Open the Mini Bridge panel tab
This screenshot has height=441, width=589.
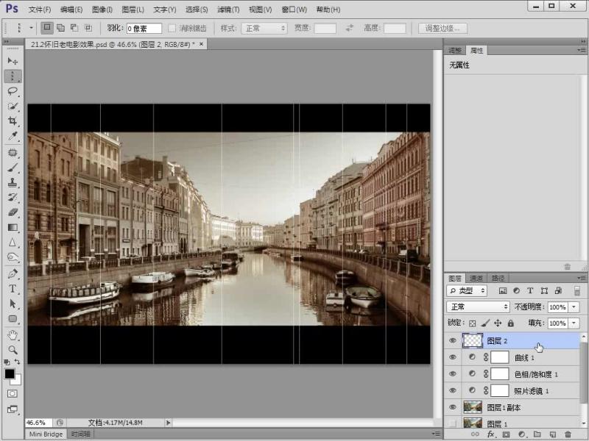[x=46, y=434]
